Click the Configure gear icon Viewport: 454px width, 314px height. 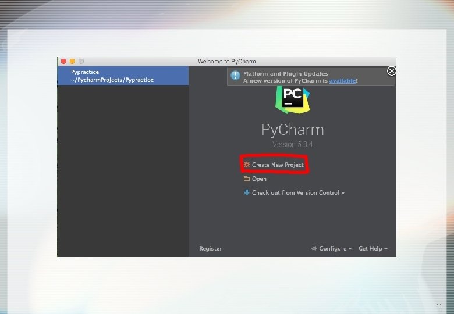point(314,248)
